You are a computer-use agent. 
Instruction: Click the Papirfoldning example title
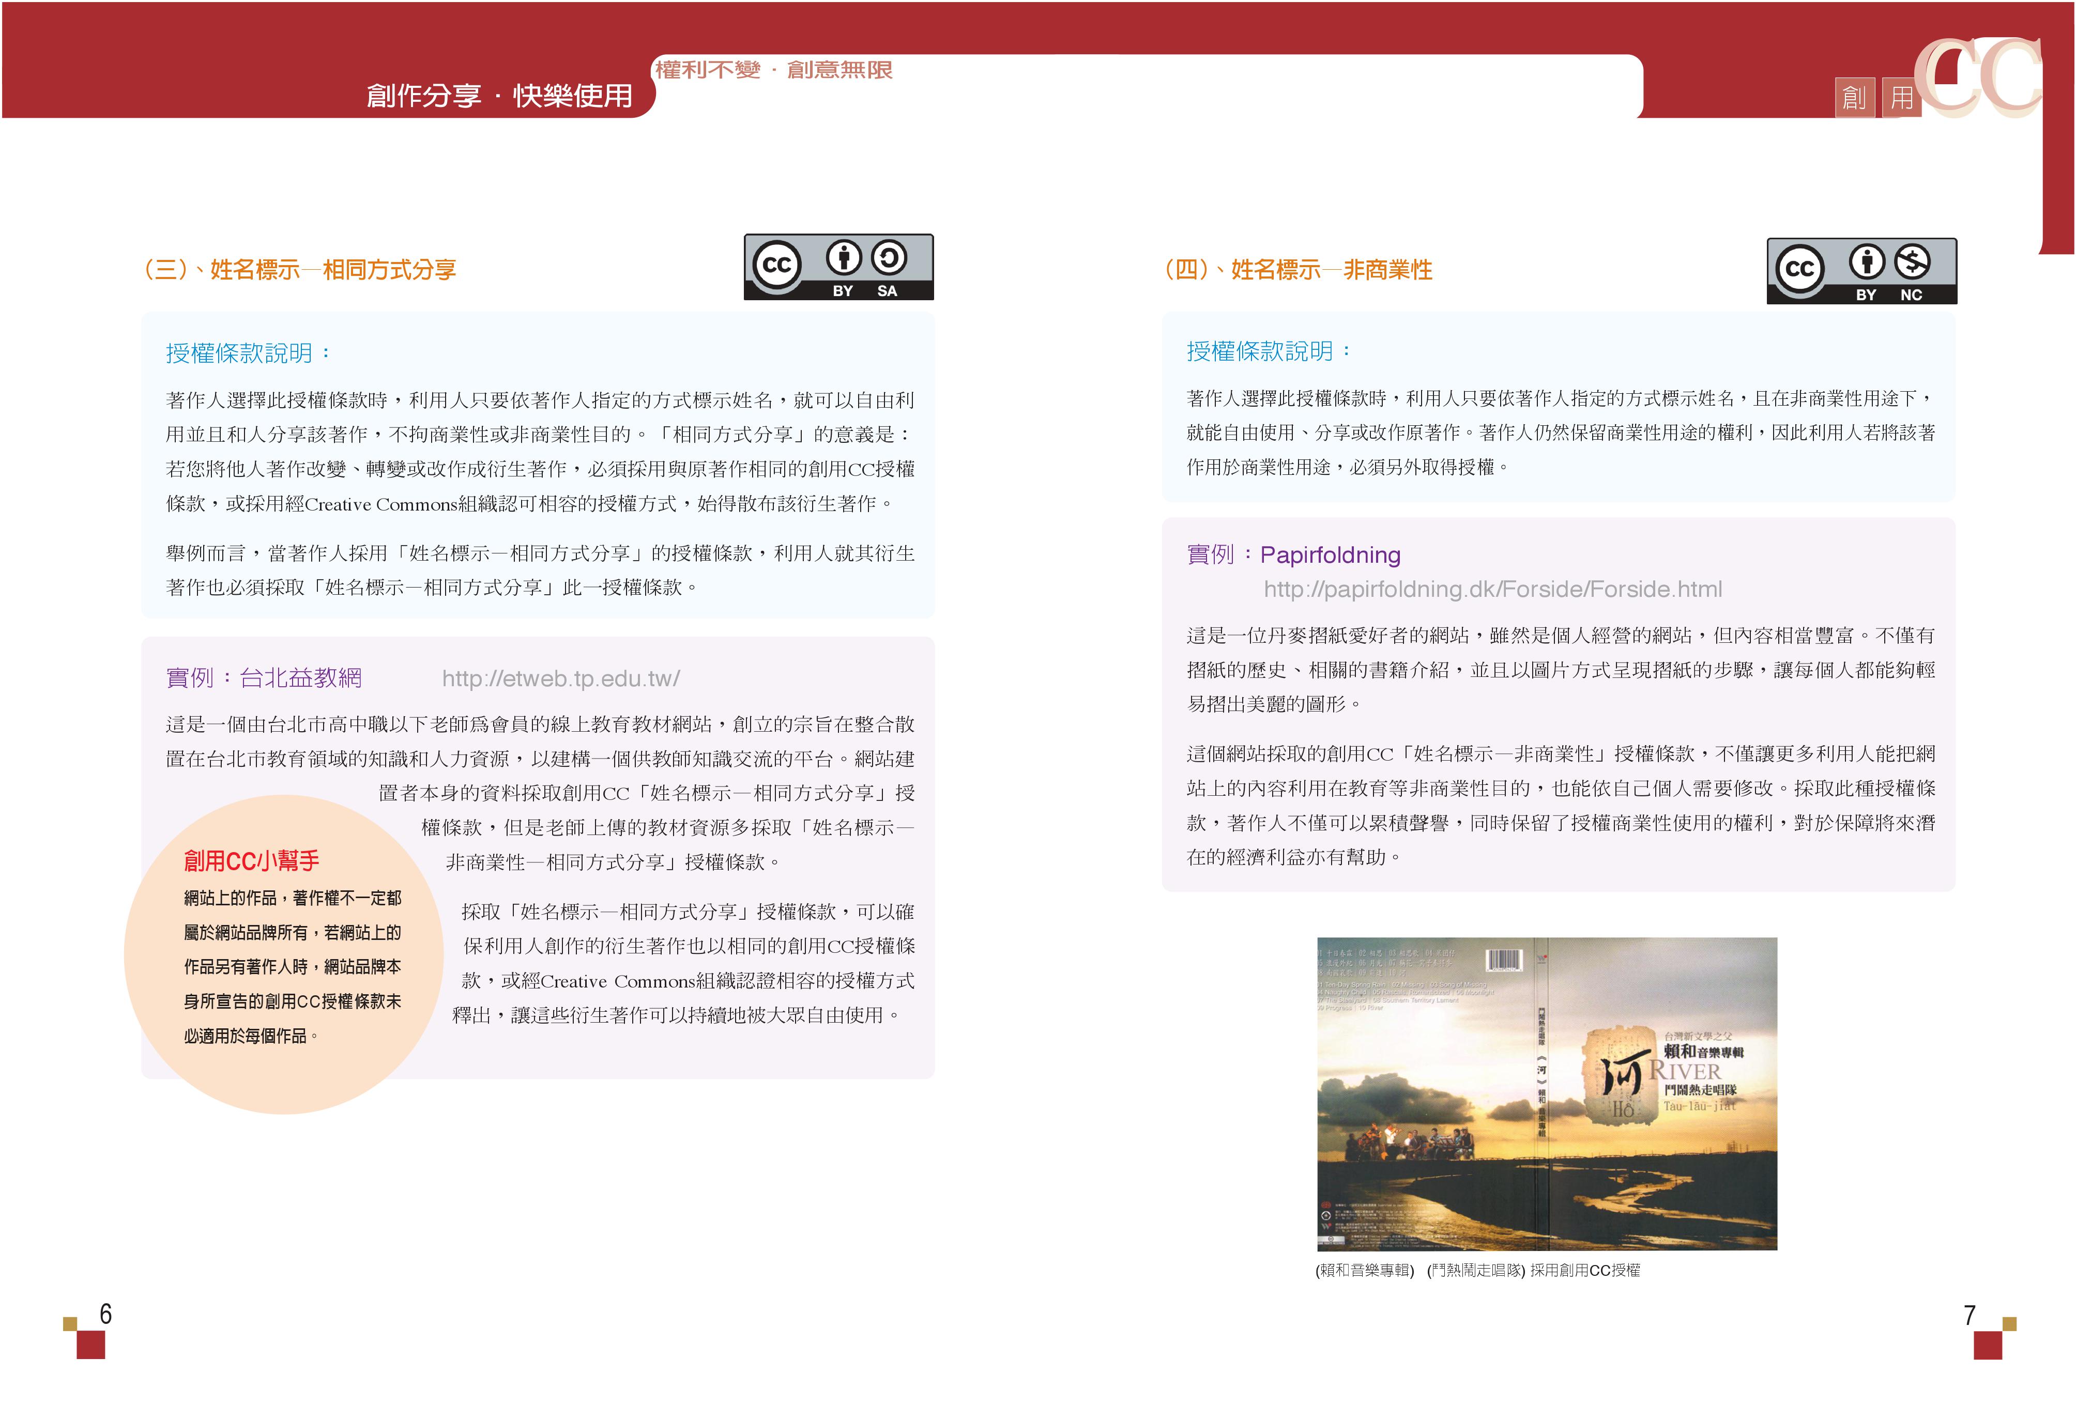pos(1329,554)
